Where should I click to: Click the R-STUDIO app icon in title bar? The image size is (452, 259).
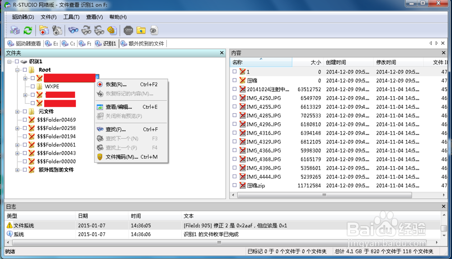click(x=8, y=5)
